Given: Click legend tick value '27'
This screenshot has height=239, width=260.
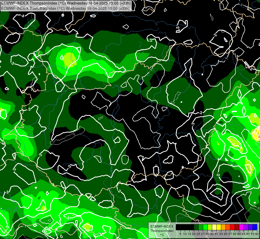Looking at the screenshot, I should click(x=203, y=234).
